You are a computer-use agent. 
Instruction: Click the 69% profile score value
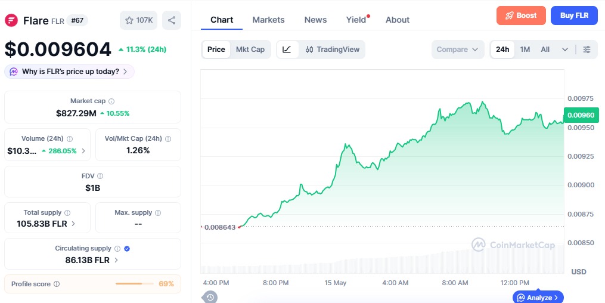(x=166, y=284)
